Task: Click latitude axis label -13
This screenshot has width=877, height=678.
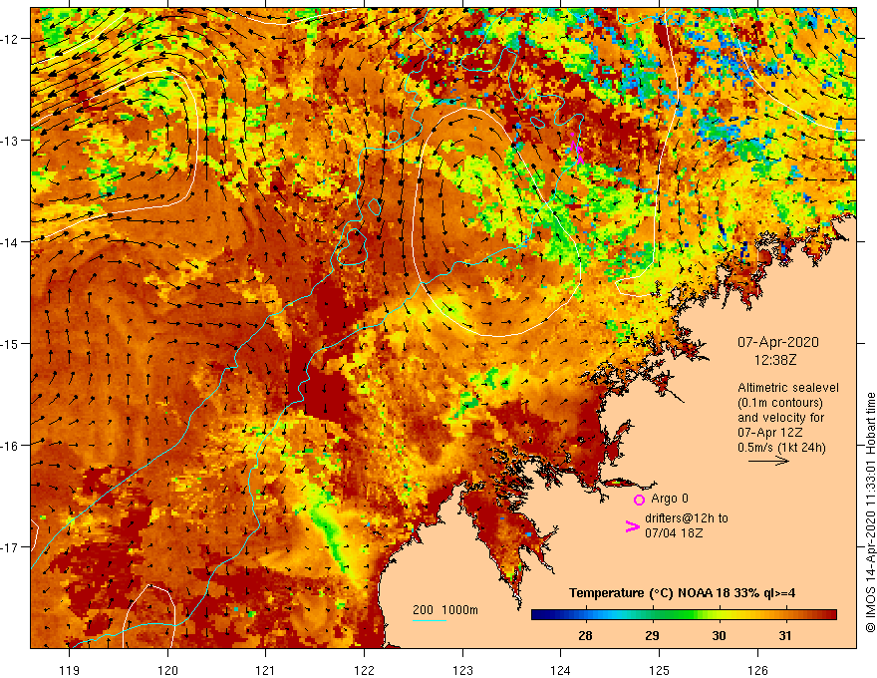Action: pos(12,141)
